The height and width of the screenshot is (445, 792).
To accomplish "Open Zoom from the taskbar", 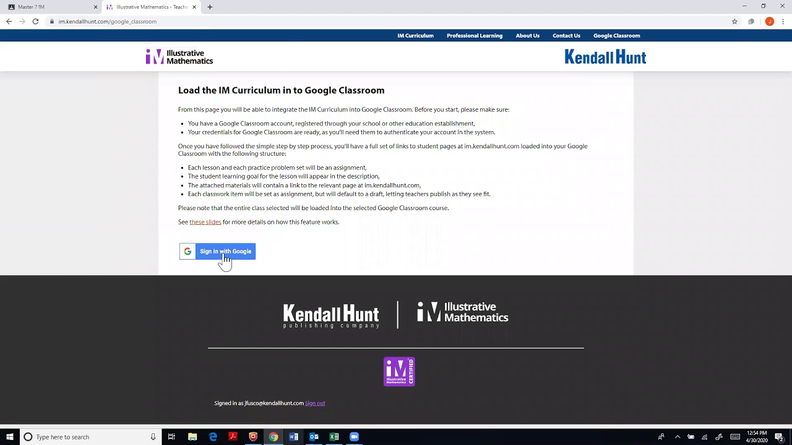I will [x=354, y=437].
